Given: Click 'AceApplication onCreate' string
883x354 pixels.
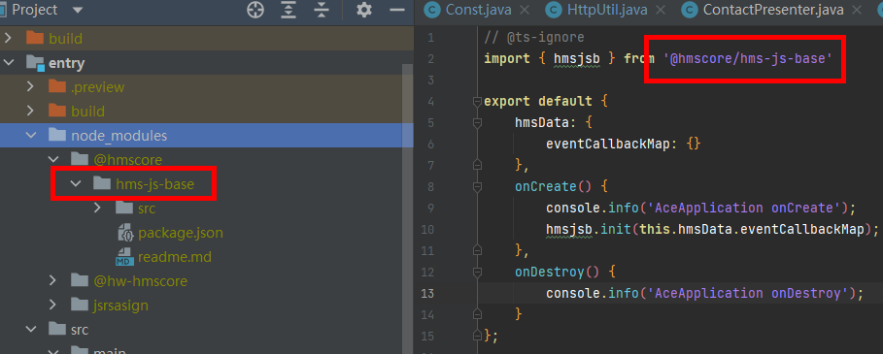Looking at the screenshot, I should click(744, 209).
